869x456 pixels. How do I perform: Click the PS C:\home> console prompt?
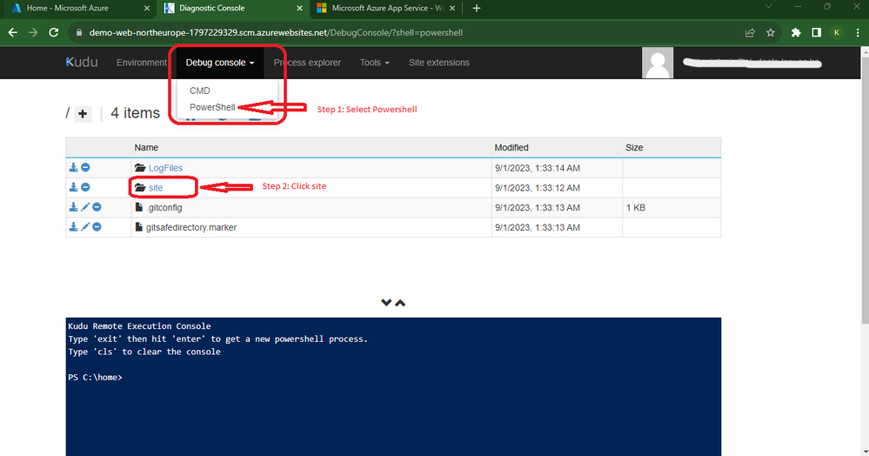click(96, 377)
